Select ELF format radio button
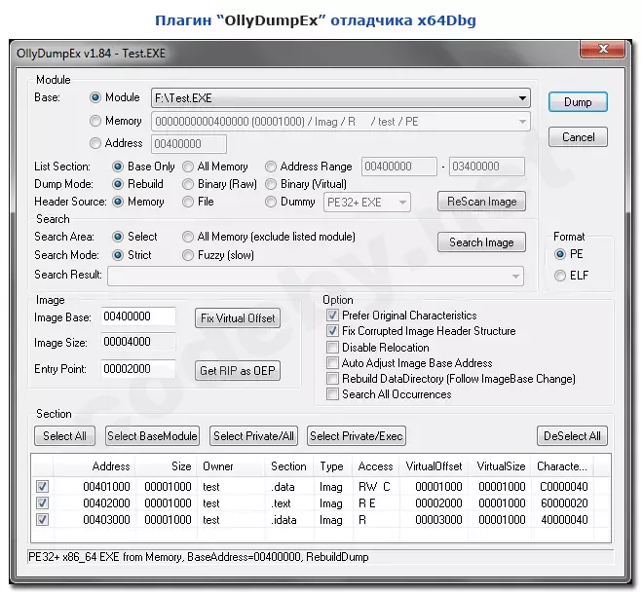 coord(559,276)
